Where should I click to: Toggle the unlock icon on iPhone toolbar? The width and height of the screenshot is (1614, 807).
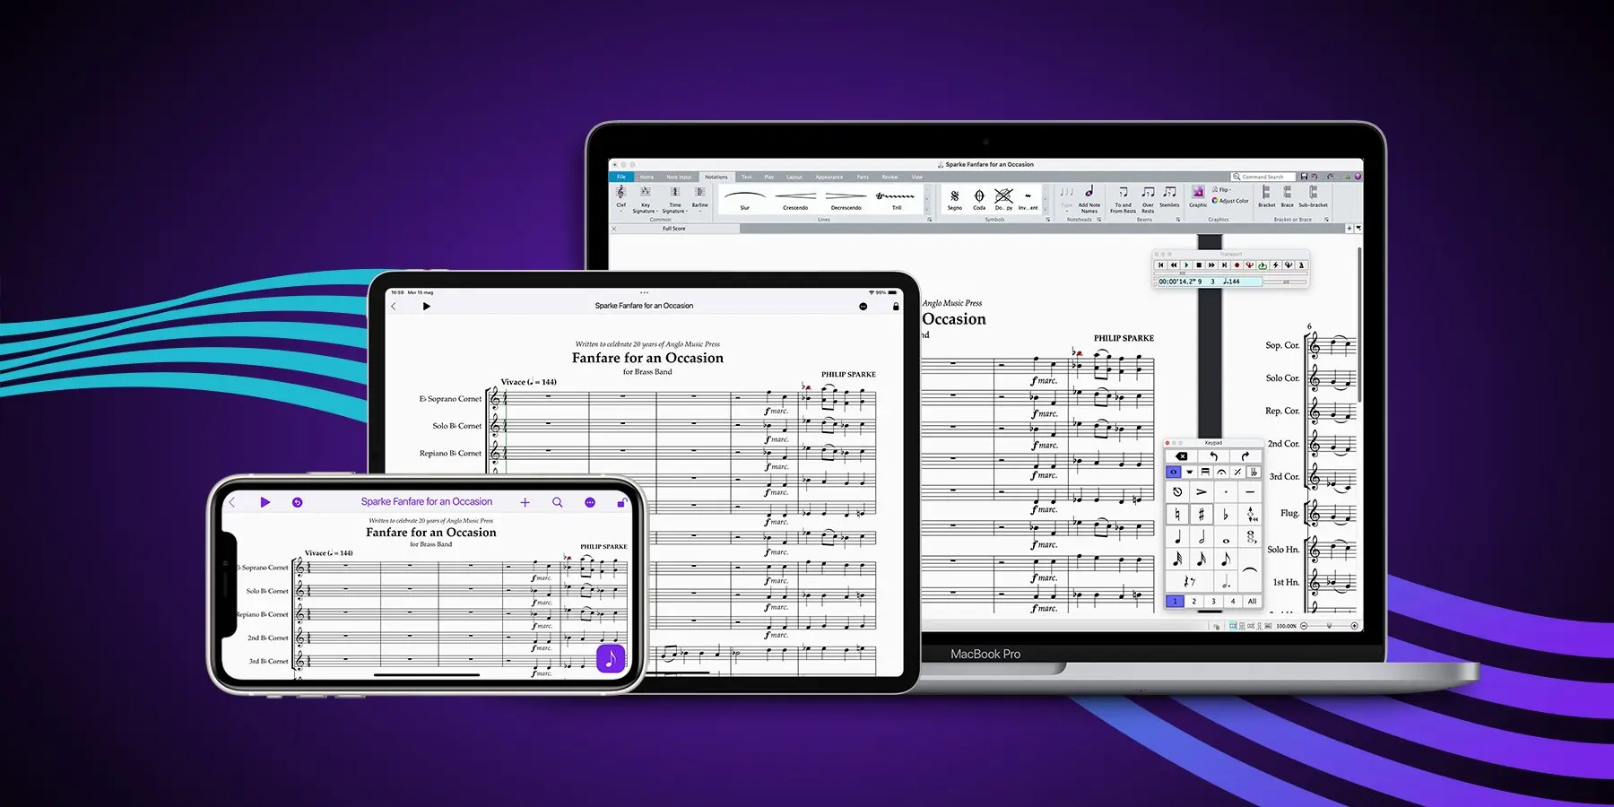pos(620,503)
